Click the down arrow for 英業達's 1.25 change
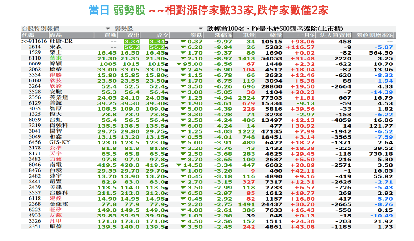This screenshot has height=241, width=414. click(x=182, y=97)
